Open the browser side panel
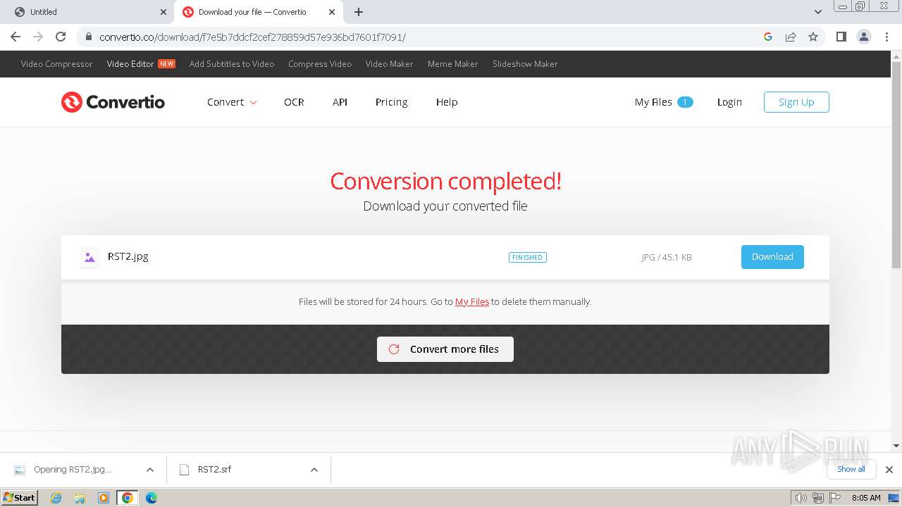Image resolution: width=902 pixels, height=507 pixels. click(841, 37)
